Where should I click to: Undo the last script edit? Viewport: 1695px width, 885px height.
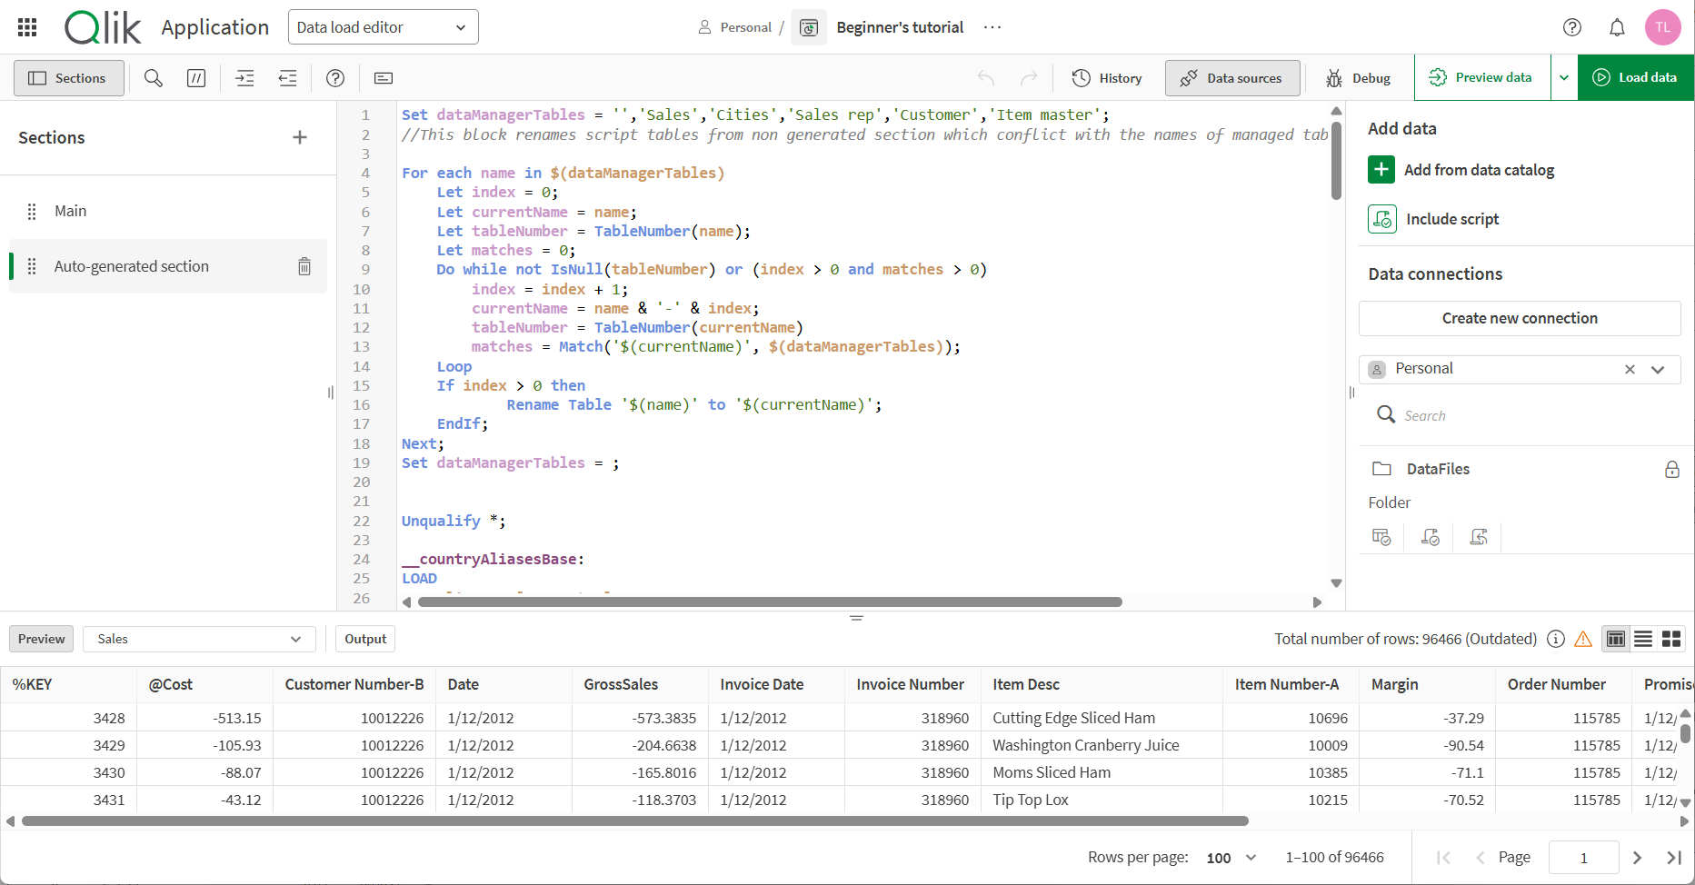pos(986,78)
